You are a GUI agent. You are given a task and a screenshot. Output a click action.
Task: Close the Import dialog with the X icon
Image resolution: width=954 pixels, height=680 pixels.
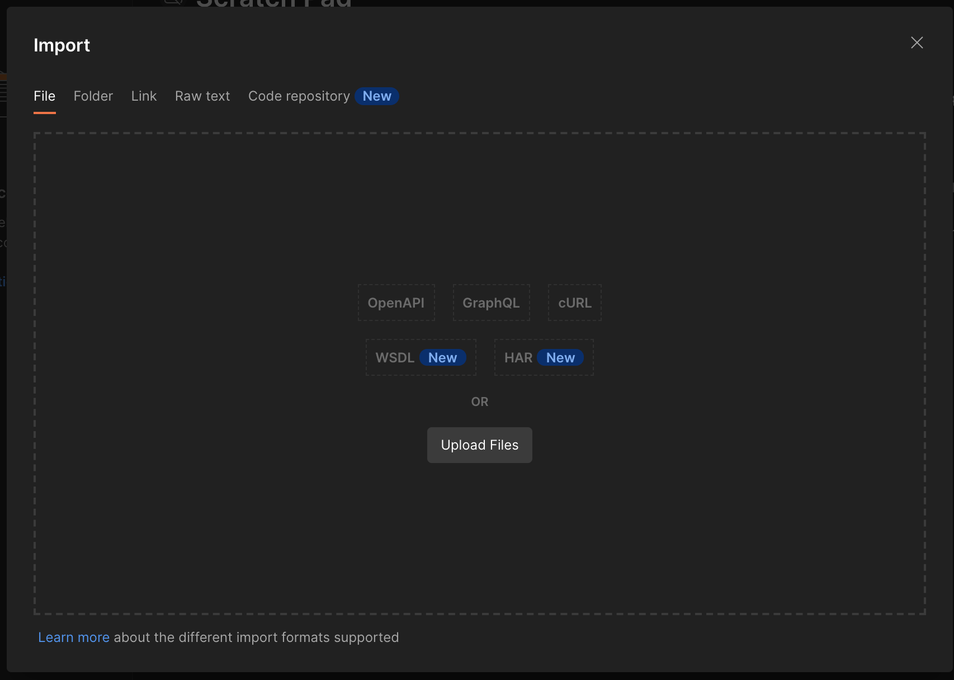coord(917,42)
